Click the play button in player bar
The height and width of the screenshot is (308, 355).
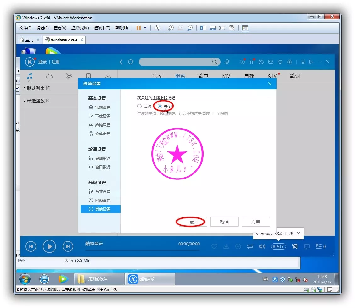[49, 246]
